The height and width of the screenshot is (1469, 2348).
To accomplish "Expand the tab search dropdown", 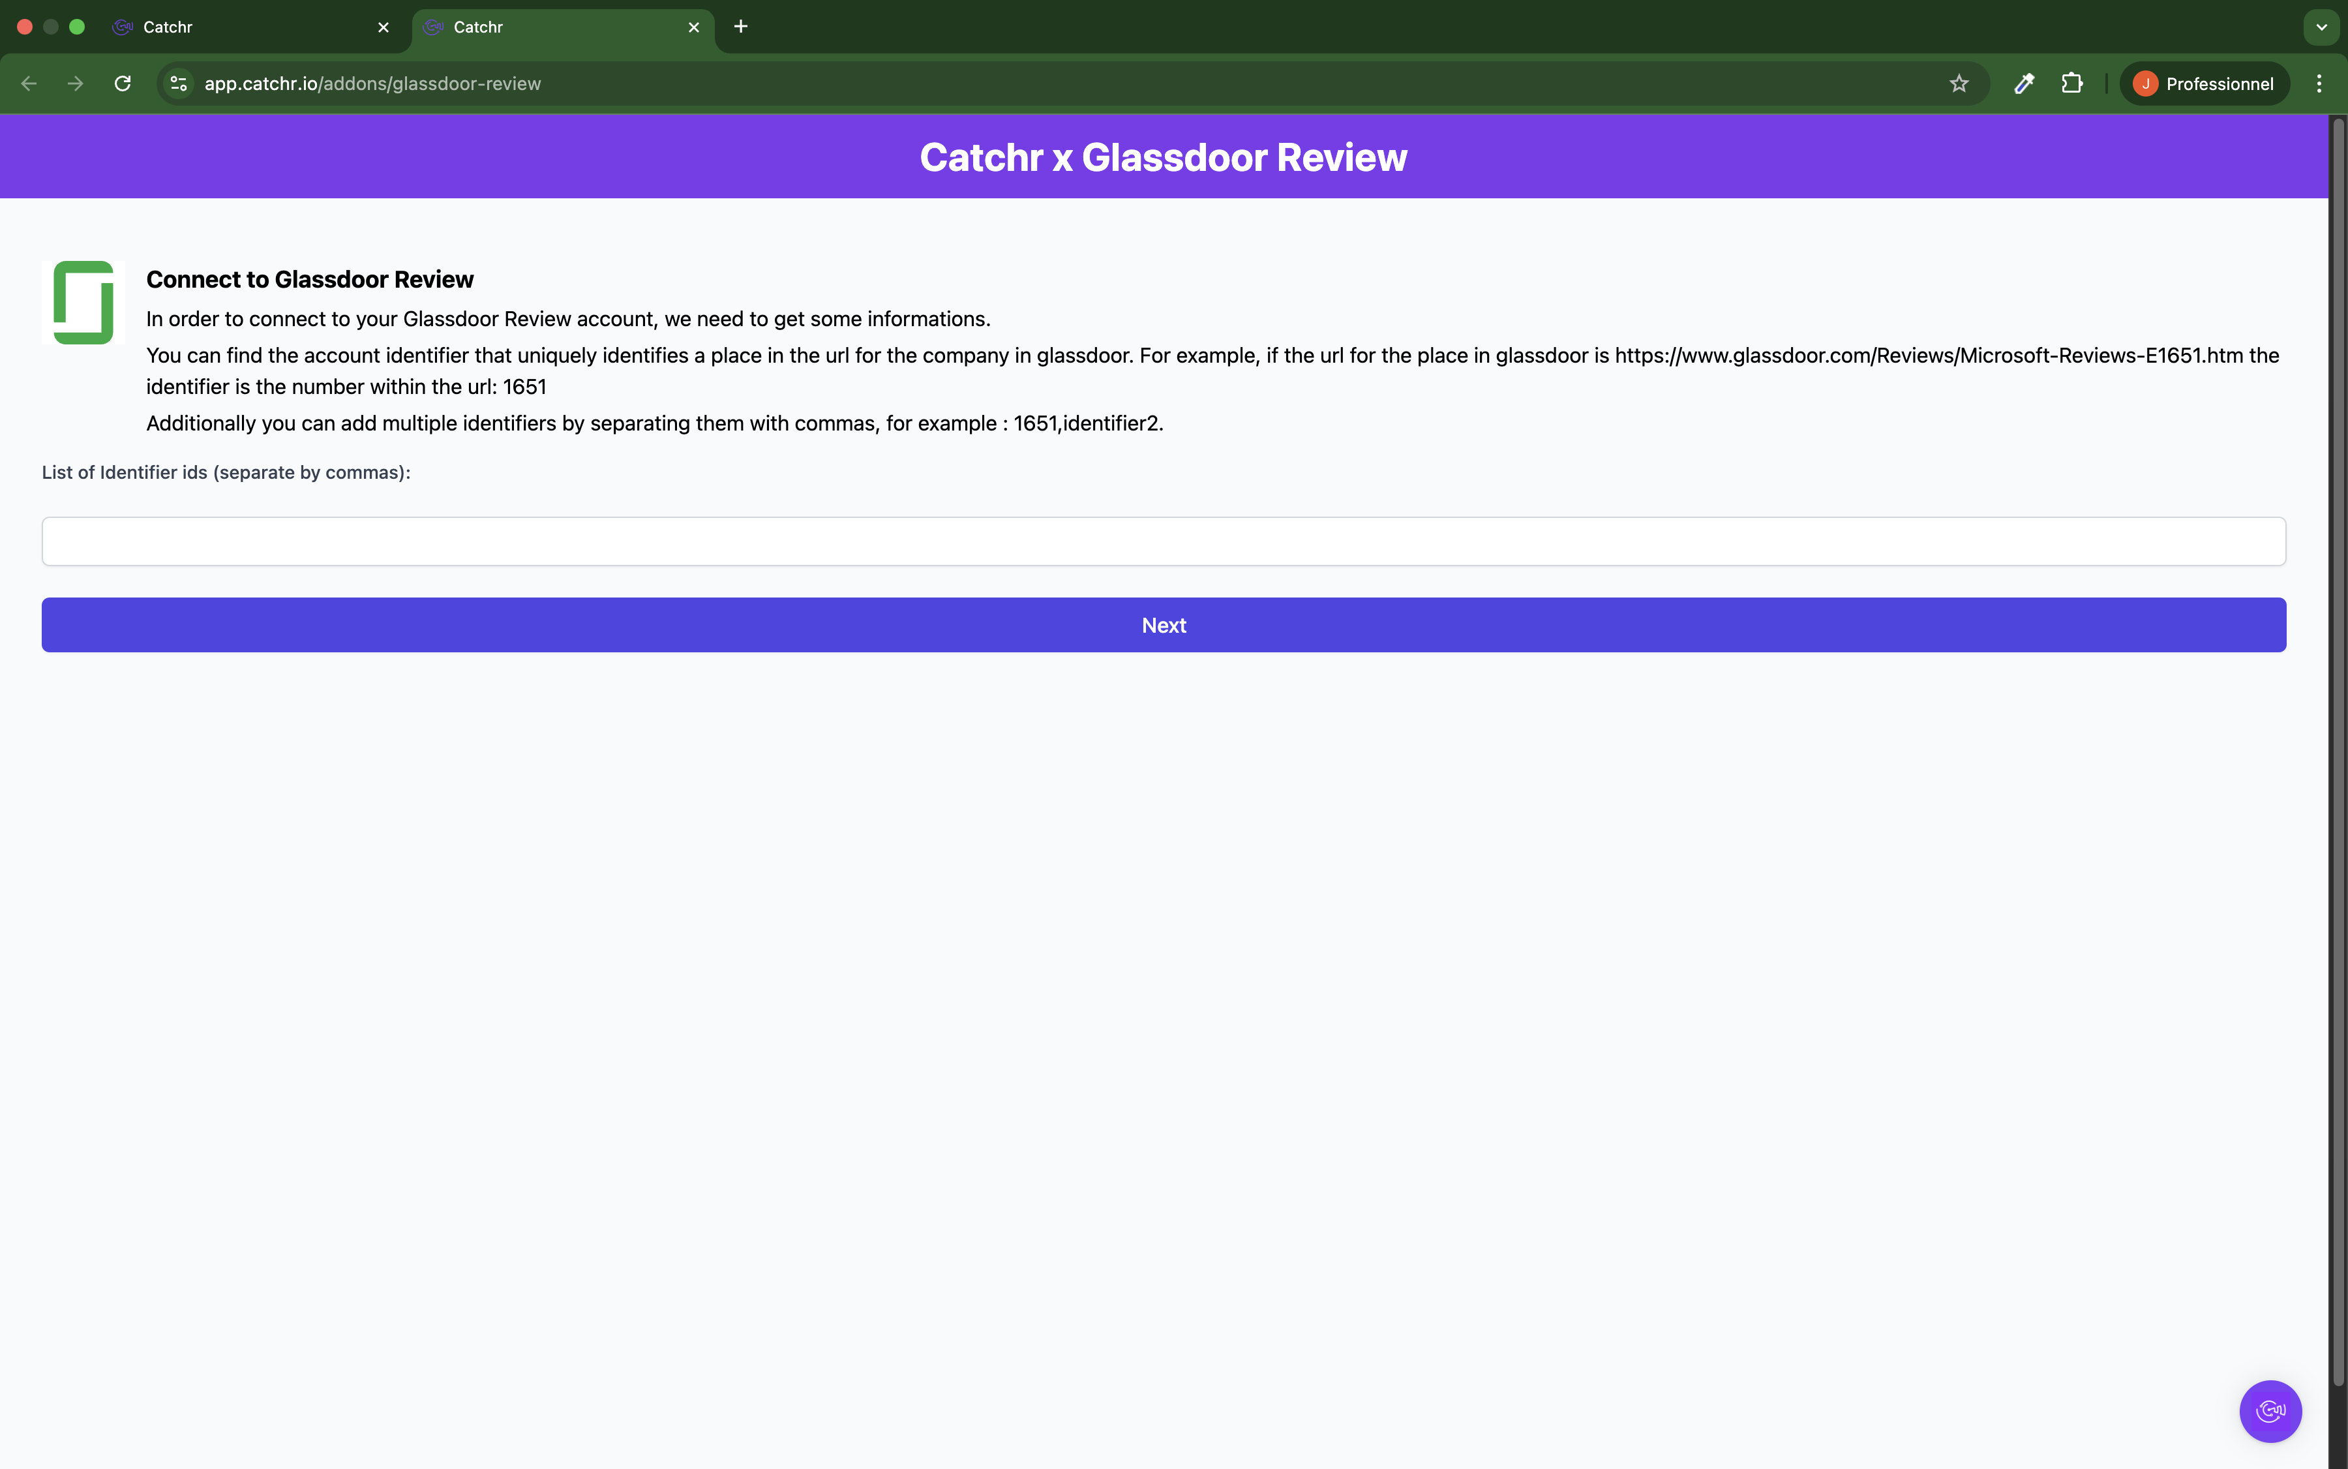I will pos(2321,27).
